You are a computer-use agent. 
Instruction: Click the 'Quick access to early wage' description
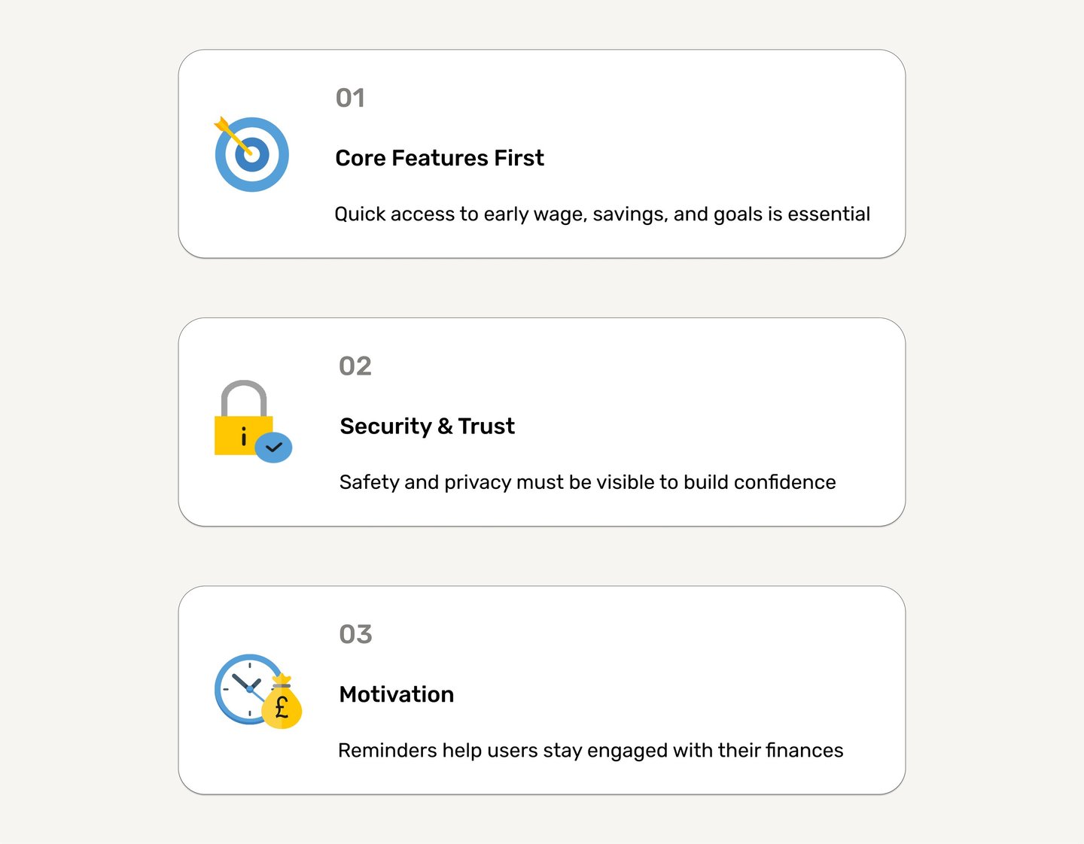[x=602, y=214]
